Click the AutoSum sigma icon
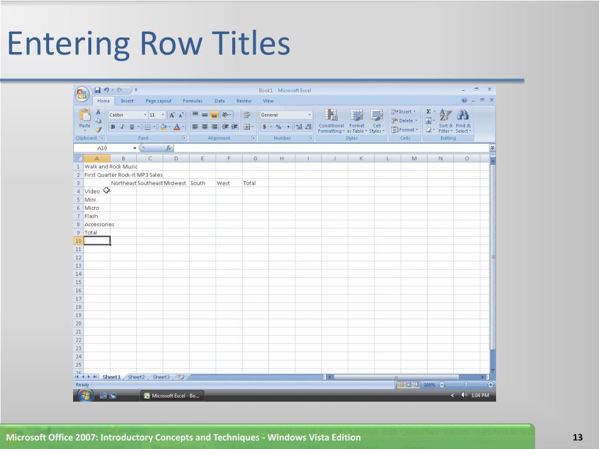This screenshot has width=599, height=449. (429, 112)
